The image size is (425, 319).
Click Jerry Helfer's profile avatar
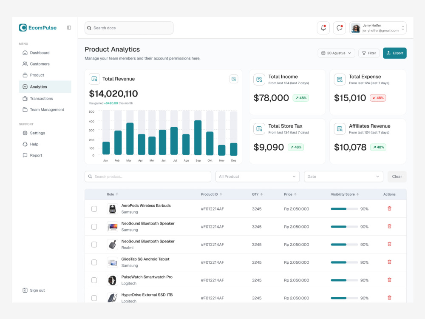tap(356, 28)
